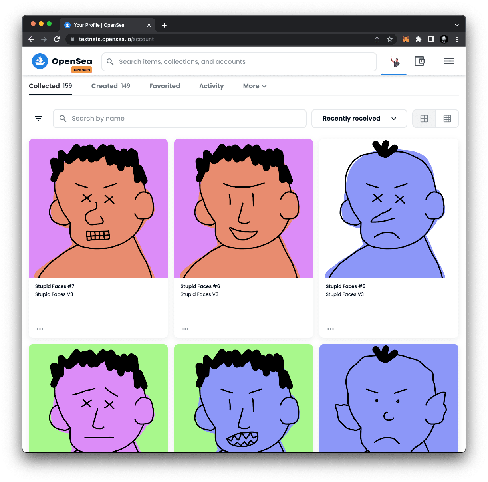
Task: Click the share page icon
Action: [x=377, y=39]
